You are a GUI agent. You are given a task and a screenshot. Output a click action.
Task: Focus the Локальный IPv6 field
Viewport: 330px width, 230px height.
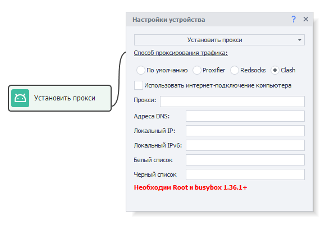245,145
